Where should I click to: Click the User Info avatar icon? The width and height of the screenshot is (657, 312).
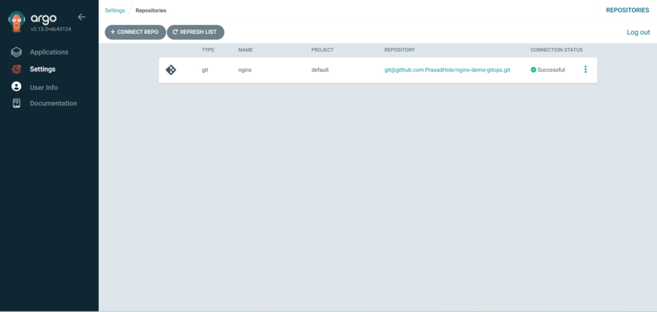[x=16, y=86]
